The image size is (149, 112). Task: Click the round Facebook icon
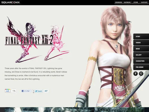[x=136, y=74]
